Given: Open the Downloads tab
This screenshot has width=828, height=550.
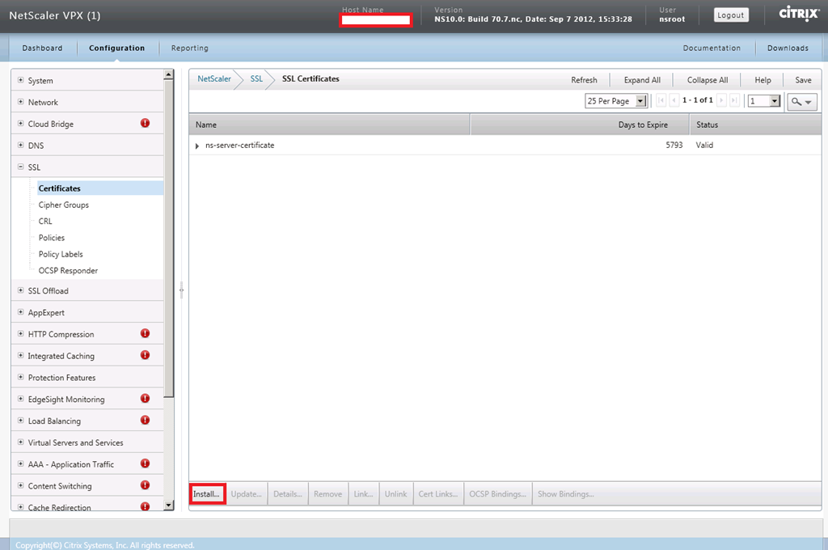Looking at the screenshot, I should point(788,48).
